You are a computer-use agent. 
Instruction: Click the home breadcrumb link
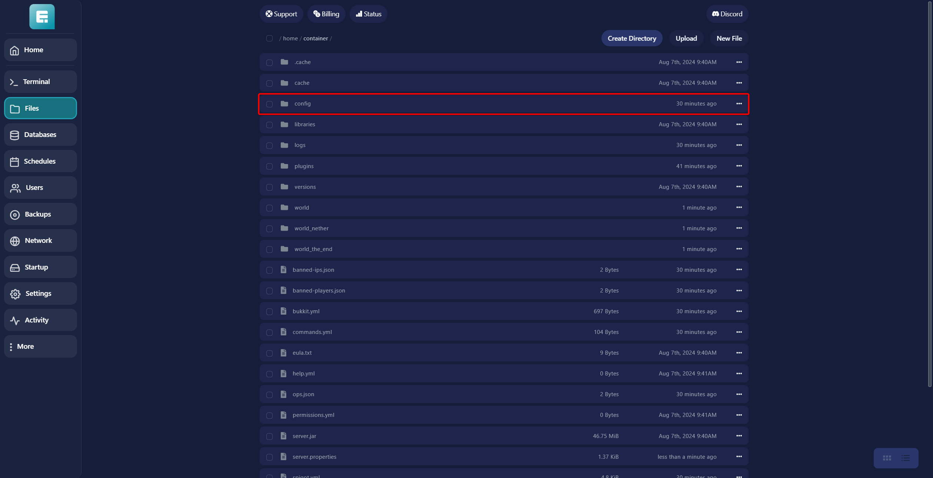(290, 39)
